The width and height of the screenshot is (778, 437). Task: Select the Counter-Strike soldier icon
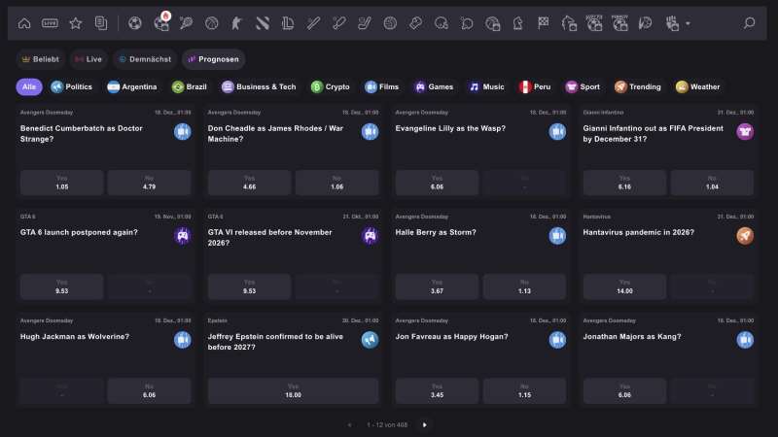236,23
